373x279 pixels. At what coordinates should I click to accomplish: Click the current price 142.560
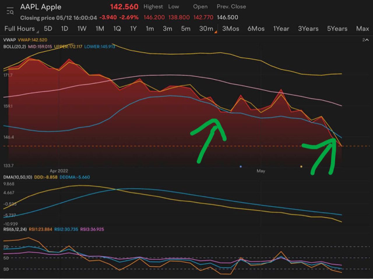(x=124, y=6)
